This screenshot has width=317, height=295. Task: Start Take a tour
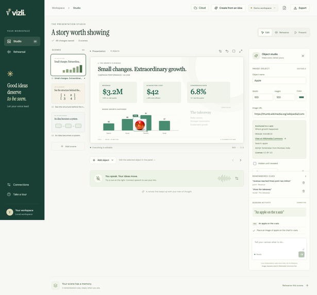(x=17, y=194)
